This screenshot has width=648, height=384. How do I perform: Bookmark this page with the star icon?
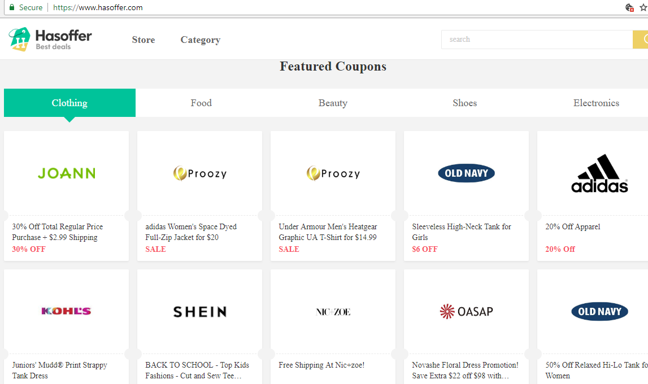(642, 7)
